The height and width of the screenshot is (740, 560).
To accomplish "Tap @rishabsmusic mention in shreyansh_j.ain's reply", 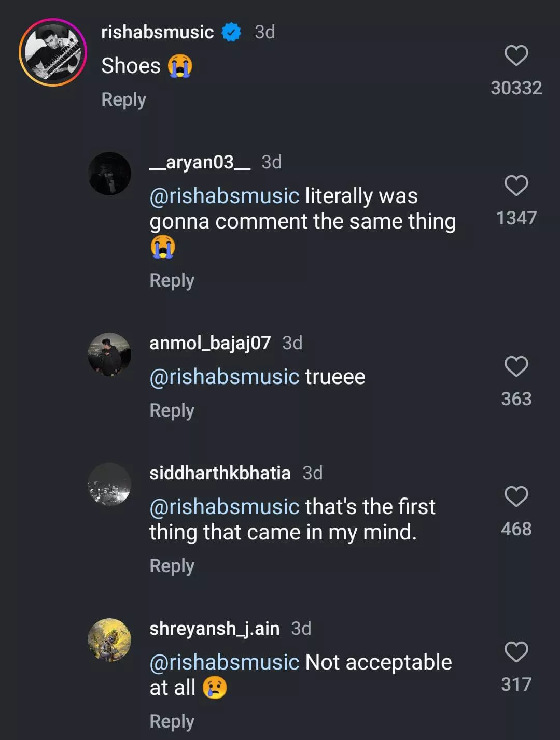I will 224,662.
